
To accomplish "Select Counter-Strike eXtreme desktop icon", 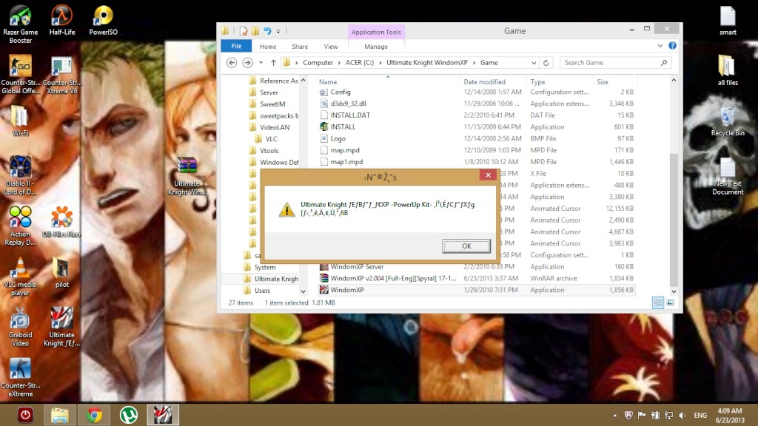I will pyautogui.click(x=20, y=377).
